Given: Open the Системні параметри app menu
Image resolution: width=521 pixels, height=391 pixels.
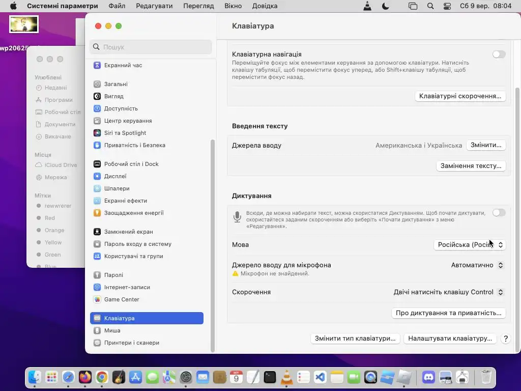Looking at the screenshot, I should pos(63,6).
